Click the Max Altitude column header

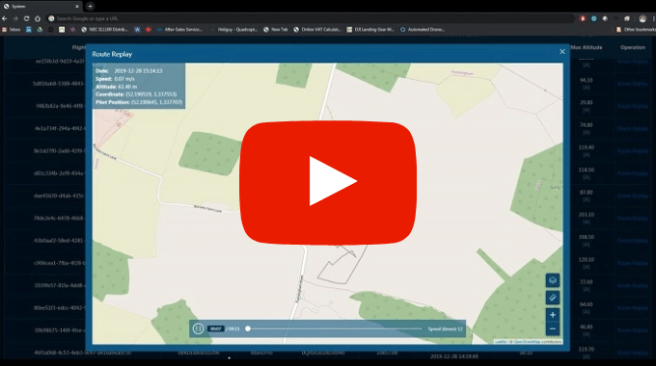pyautogui.click(x=587, y=47)
